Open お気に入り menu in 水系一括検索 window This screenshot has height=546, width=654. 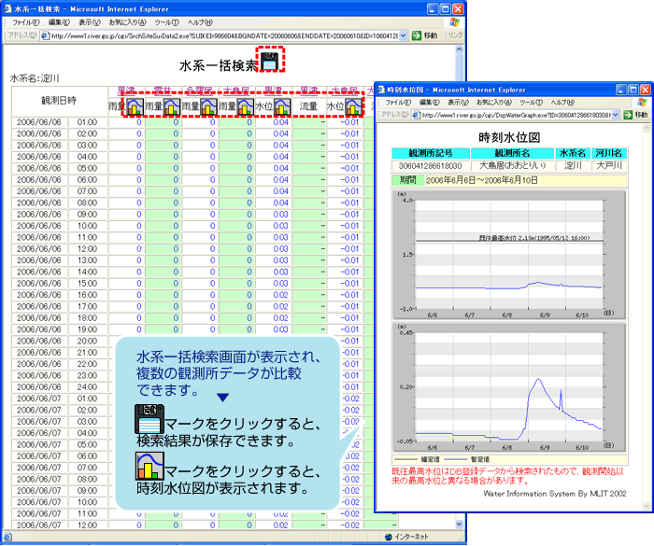pyautogui.click(x=126, y=21)
